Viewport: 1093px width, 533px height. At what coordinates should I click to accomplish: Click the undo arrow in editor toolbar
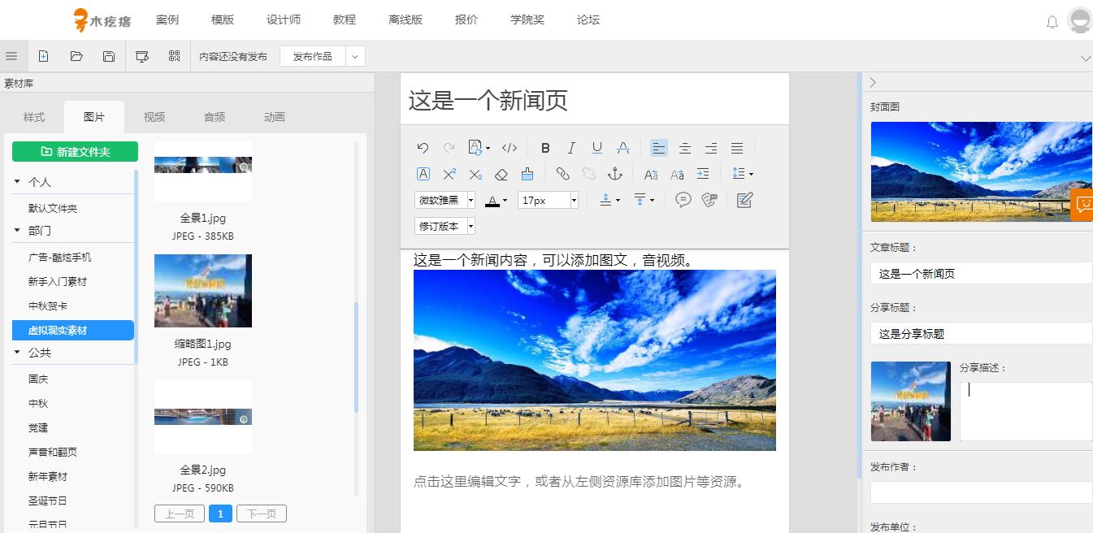(x=423, y=148)
